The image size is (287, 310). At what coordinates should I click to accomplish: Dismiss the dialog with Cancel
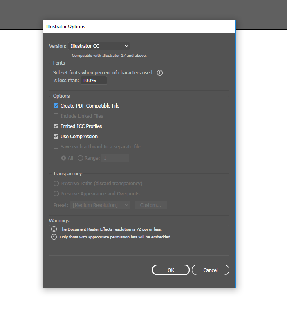pos(211,270)
